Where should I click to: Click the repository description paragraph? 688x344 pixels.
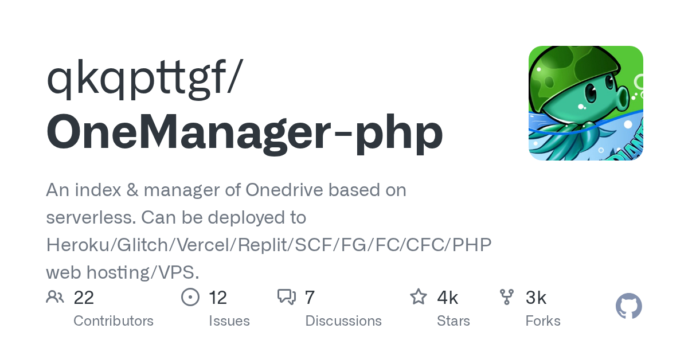[269, 231]
